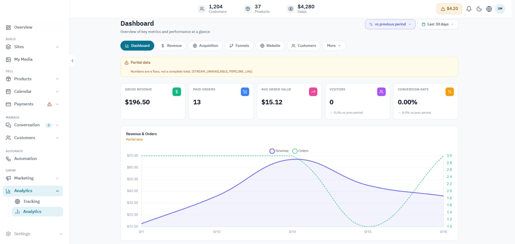515x244 pixels.
Task: Expand the Settings chevron
Action: click(x=61, y=234)
